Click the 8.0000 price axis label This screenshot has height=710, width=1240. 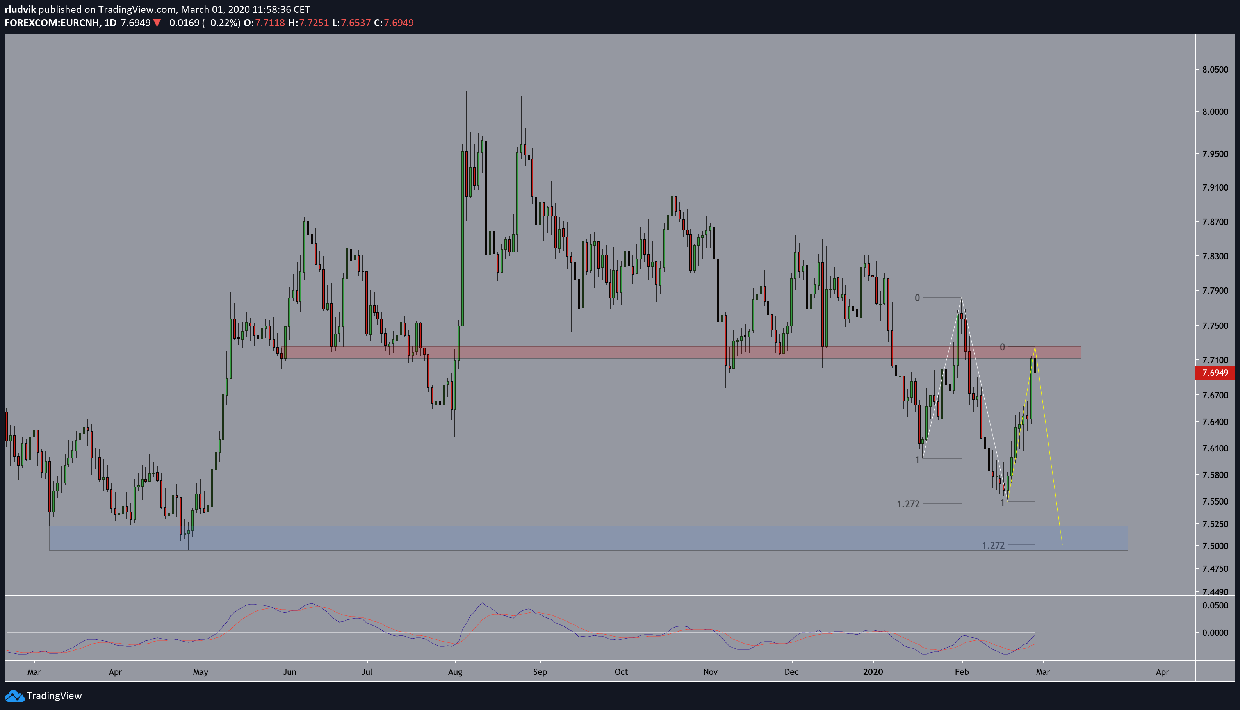[1215, 112]
